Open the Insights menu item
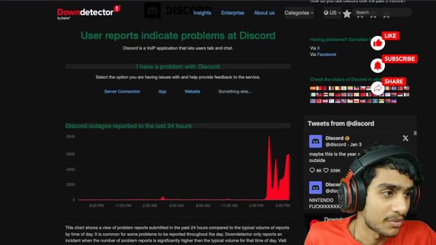The image size is (436, 245). [x=202, y=13]
